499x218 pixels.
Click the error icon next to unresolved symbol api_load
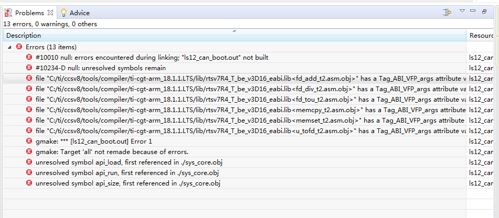tap(29, 162)
